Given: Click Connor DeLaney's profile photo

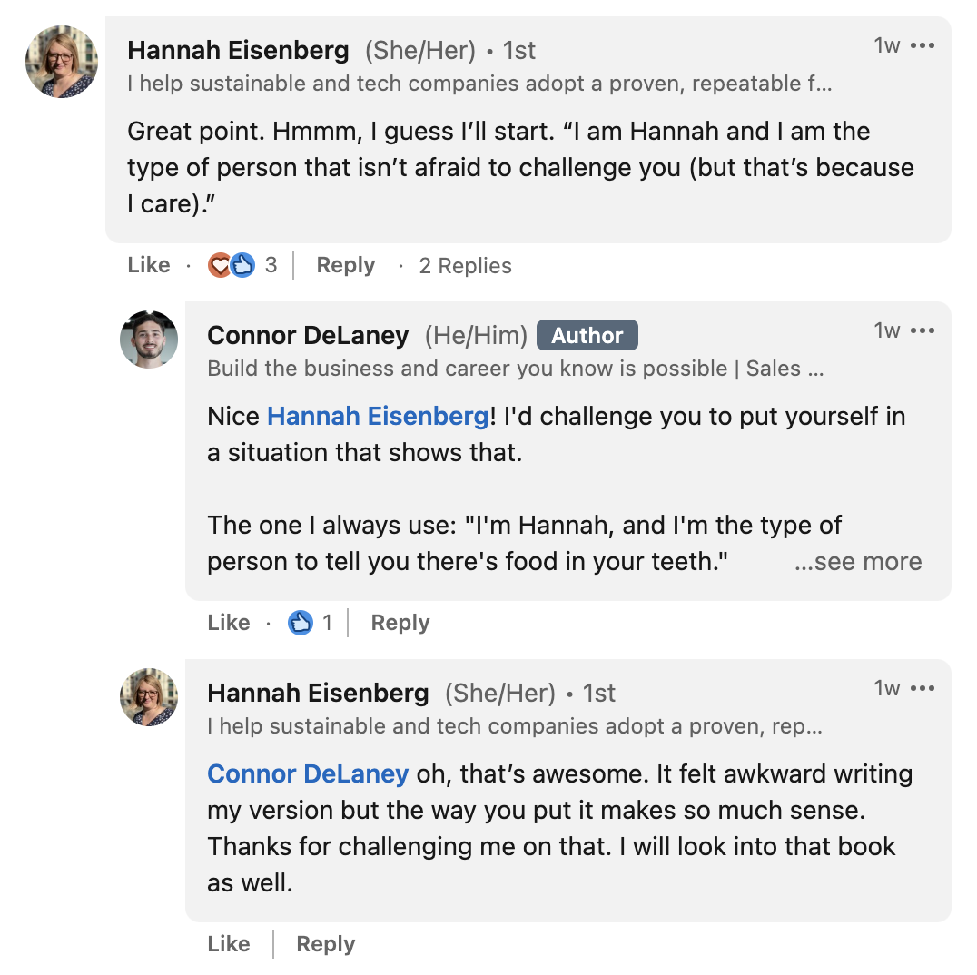Looking at the screenshot, I should 149,340.
